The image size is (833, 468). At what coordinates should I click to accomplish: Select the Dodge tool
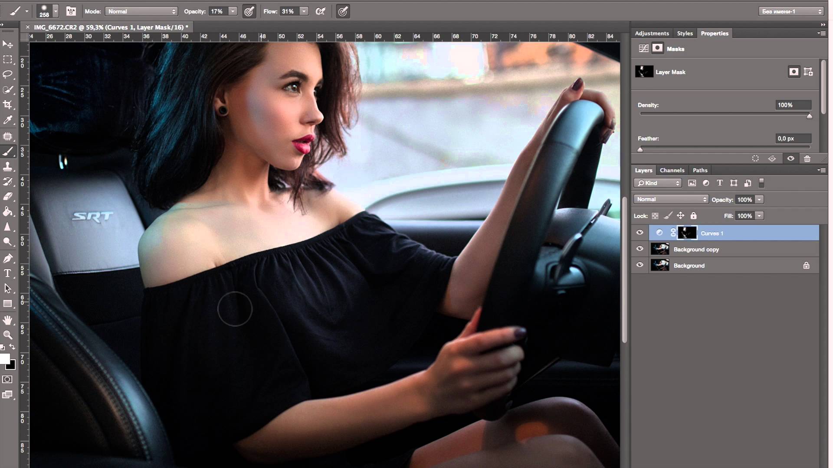(8, 242)
